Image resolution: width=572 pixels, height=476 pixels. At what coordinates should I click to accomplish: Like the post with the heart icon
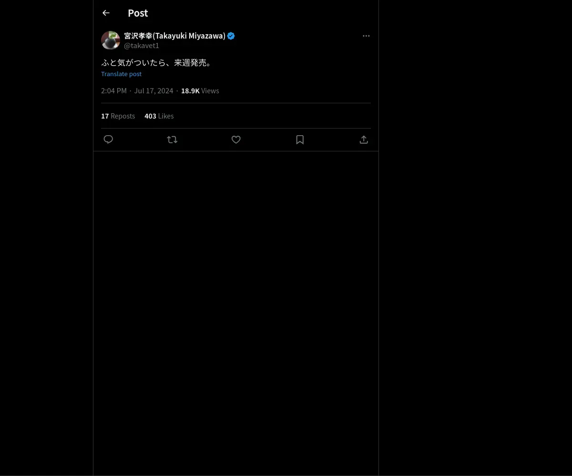pyautogui.click(x=236, y=139)
